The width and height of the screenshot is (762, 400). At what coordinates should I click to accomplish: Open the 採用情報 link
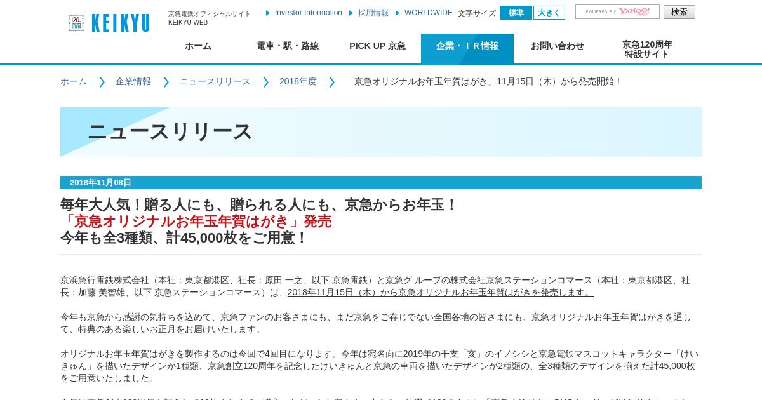[373, 13]
